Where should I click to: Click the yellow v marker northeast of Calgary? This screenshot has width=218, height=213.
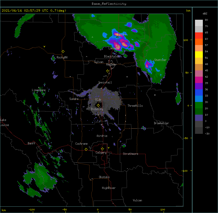click(108, 148)
